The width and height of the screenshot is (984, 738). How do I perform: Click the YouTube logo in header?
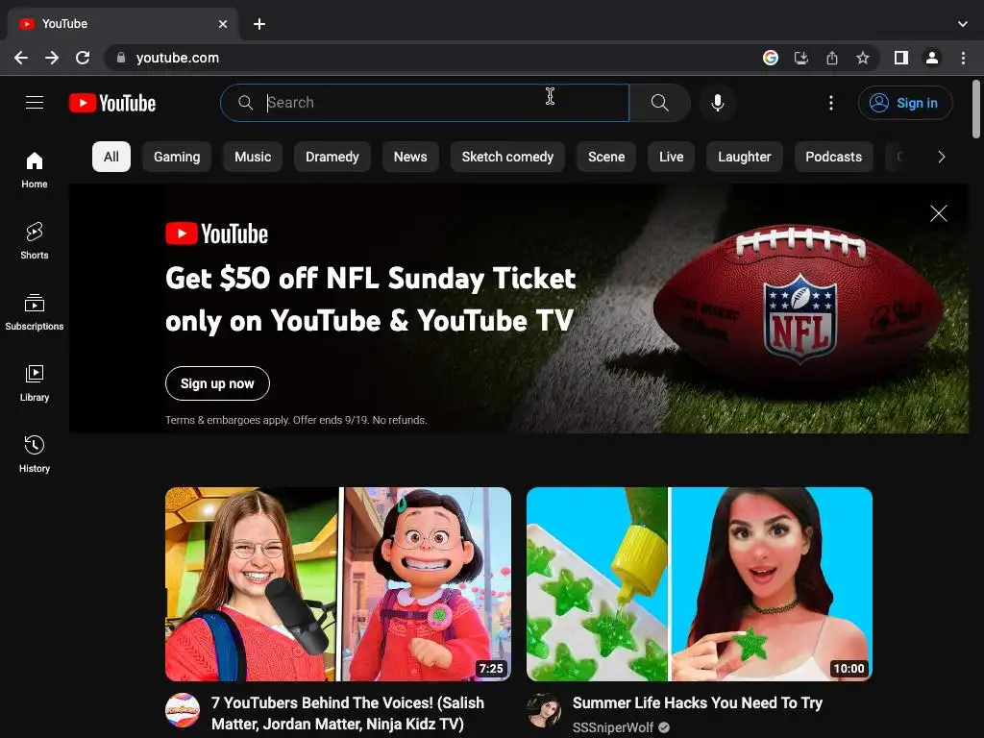112,103
